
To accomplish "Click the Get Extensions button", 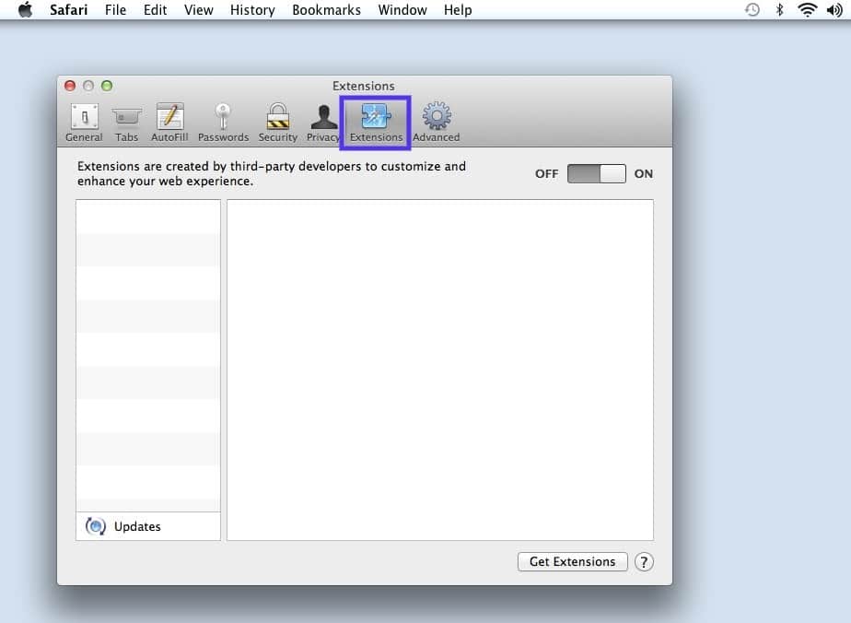I will (x=572, y=561).
